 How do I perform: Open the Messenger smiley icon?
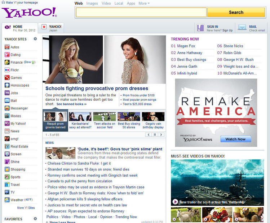(7, 108)
